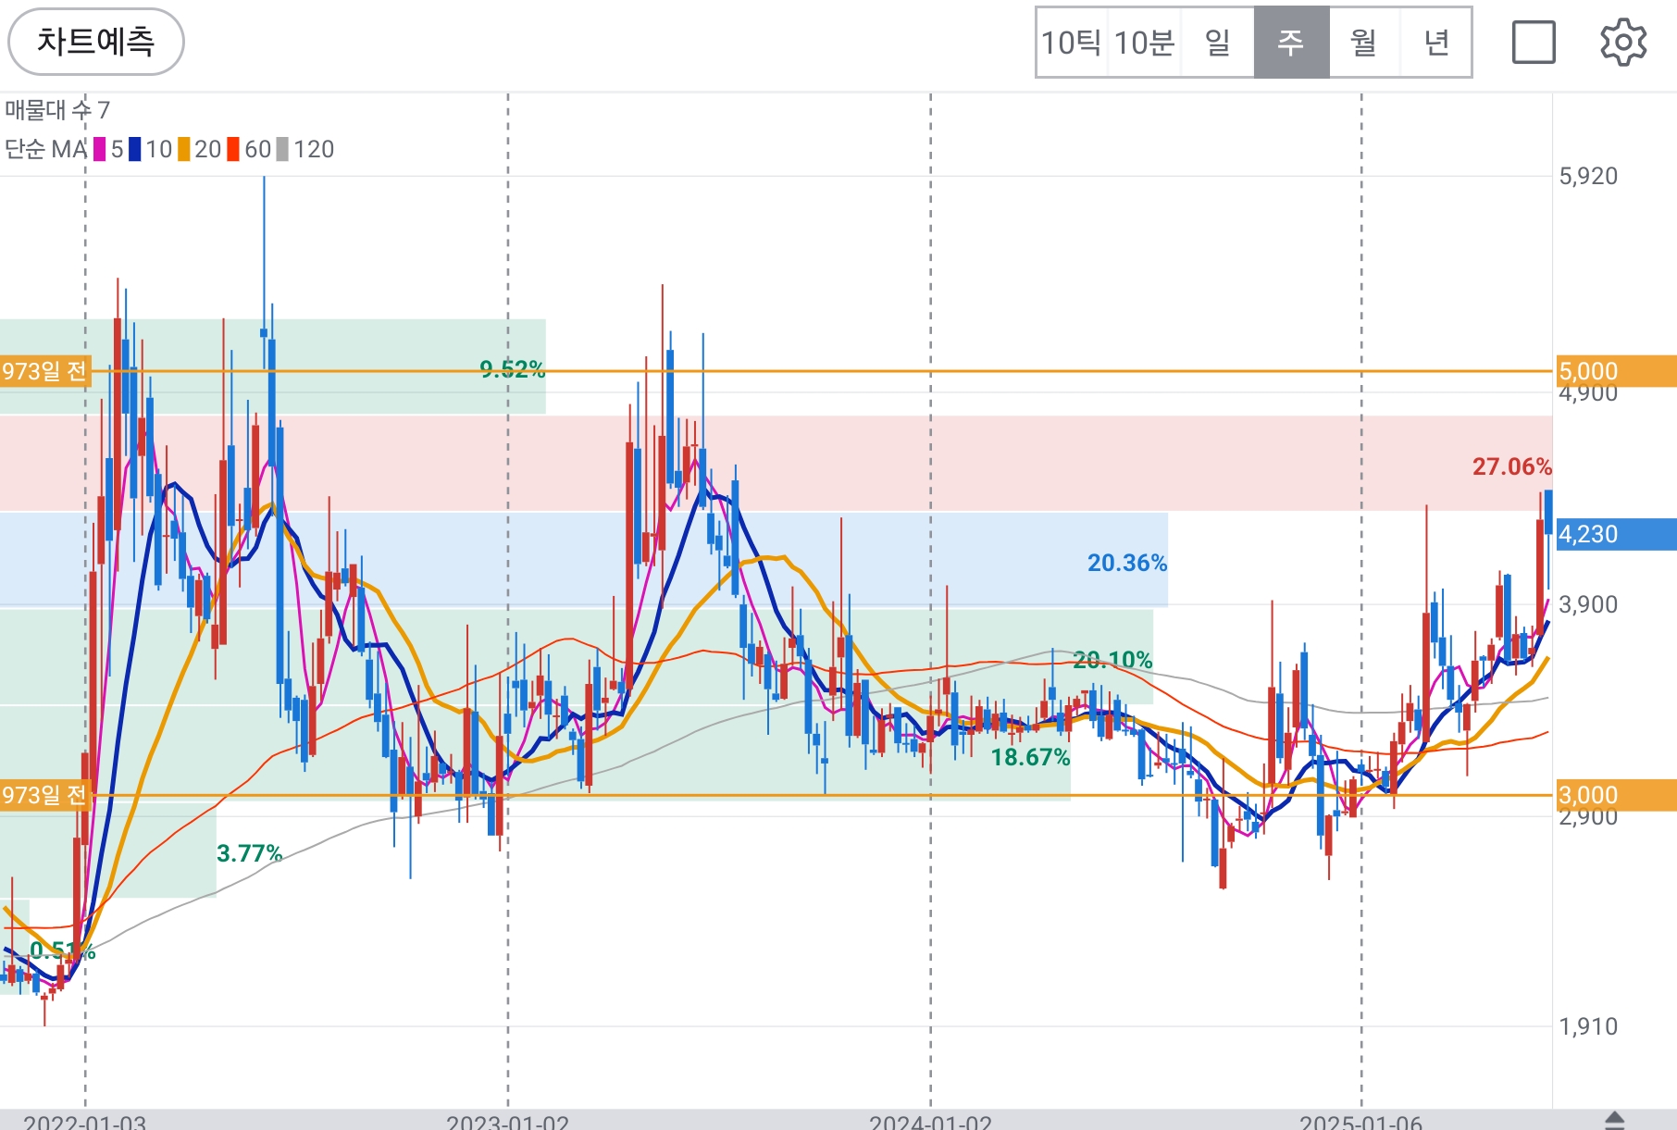The width and height of the screenshot is (1677, 1130).
Task: Click the lower 973일 전 line tag
Action: pos(44,795)
